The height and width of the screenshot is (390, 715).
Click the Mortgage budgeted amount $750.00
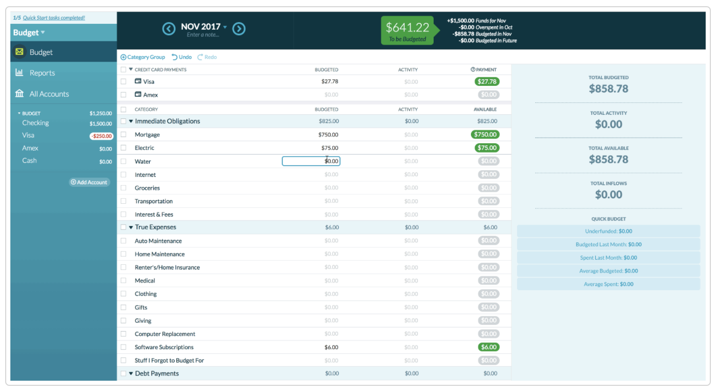tap(328, 134)
